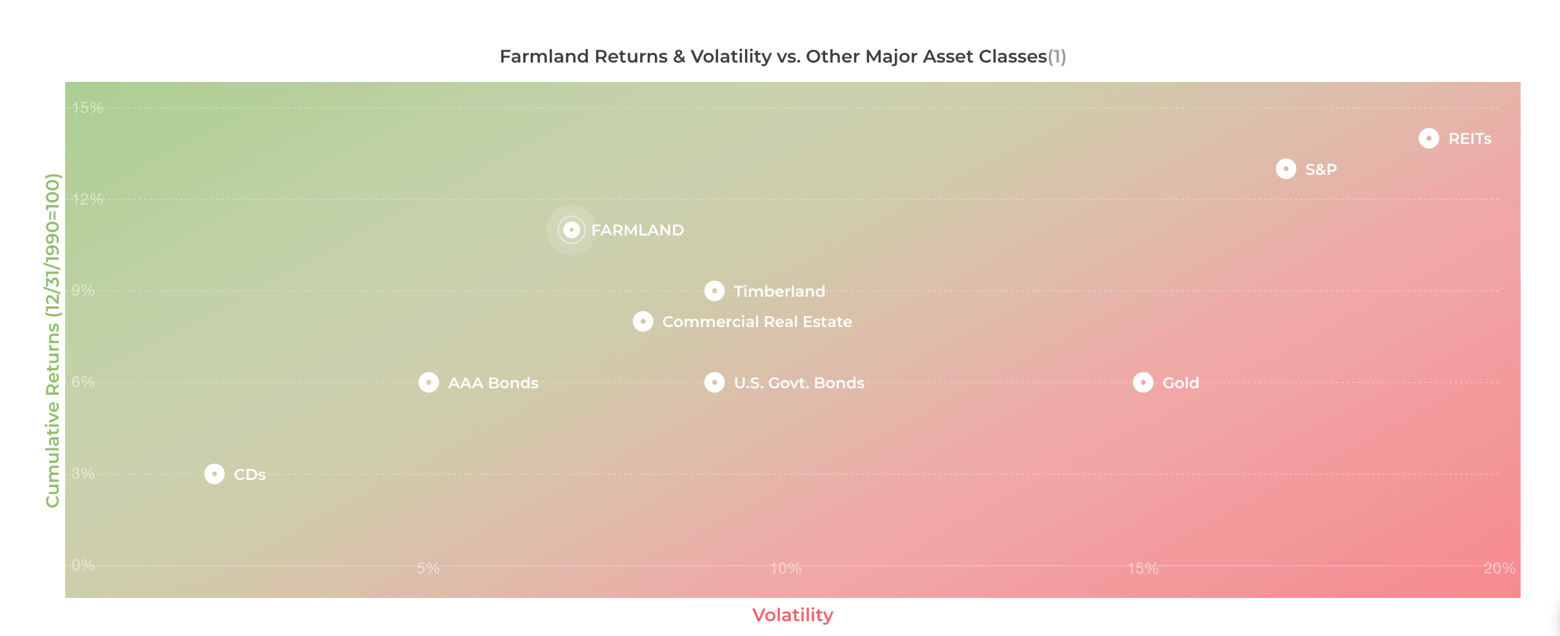This screenshot has width=1560, height=636.
Task: Click the U.S. Govt. Bonds point marker
Action: coord(714,383)
